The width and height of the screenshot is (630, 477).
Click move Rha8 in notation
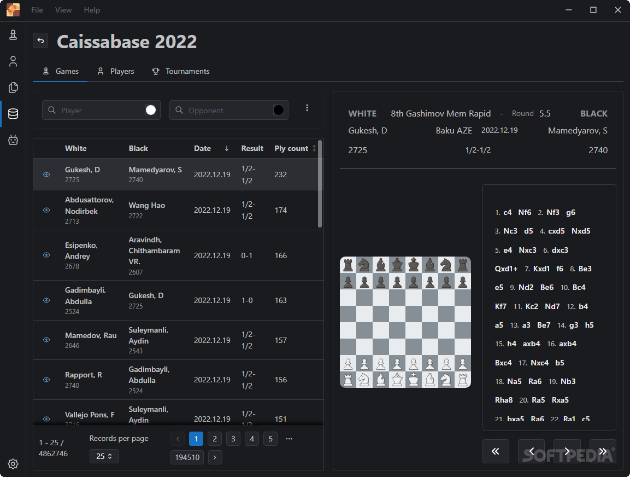point(504,400)
